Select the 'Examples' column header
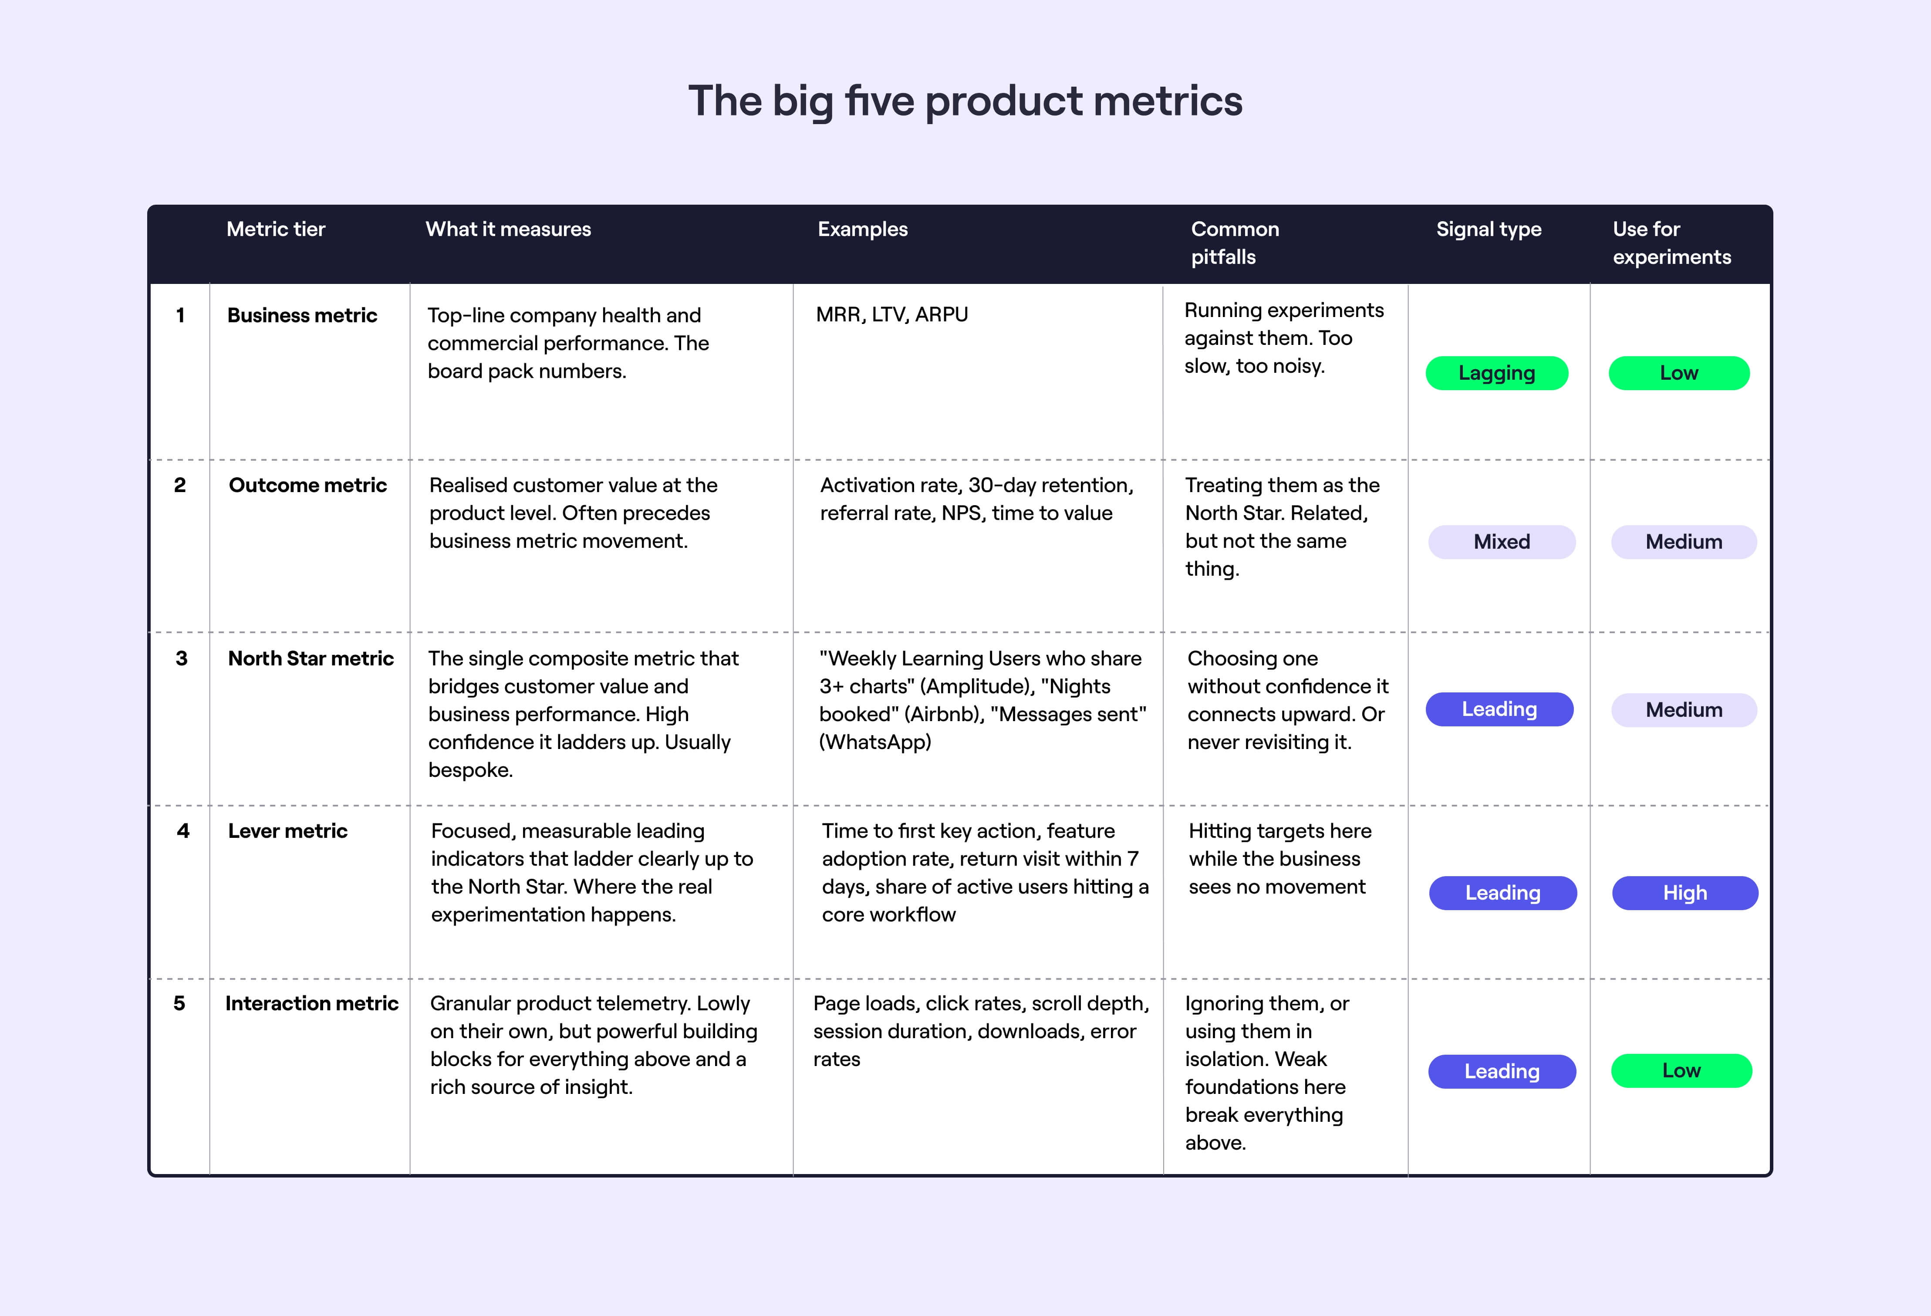The image size is (1931, 1316). tap(862, 229)
